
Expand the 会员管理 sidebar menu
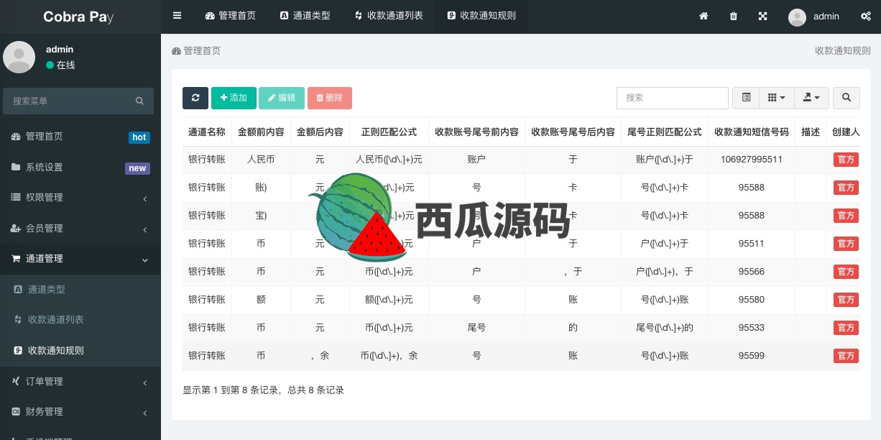pyautogui.click(x=80, y=229)
